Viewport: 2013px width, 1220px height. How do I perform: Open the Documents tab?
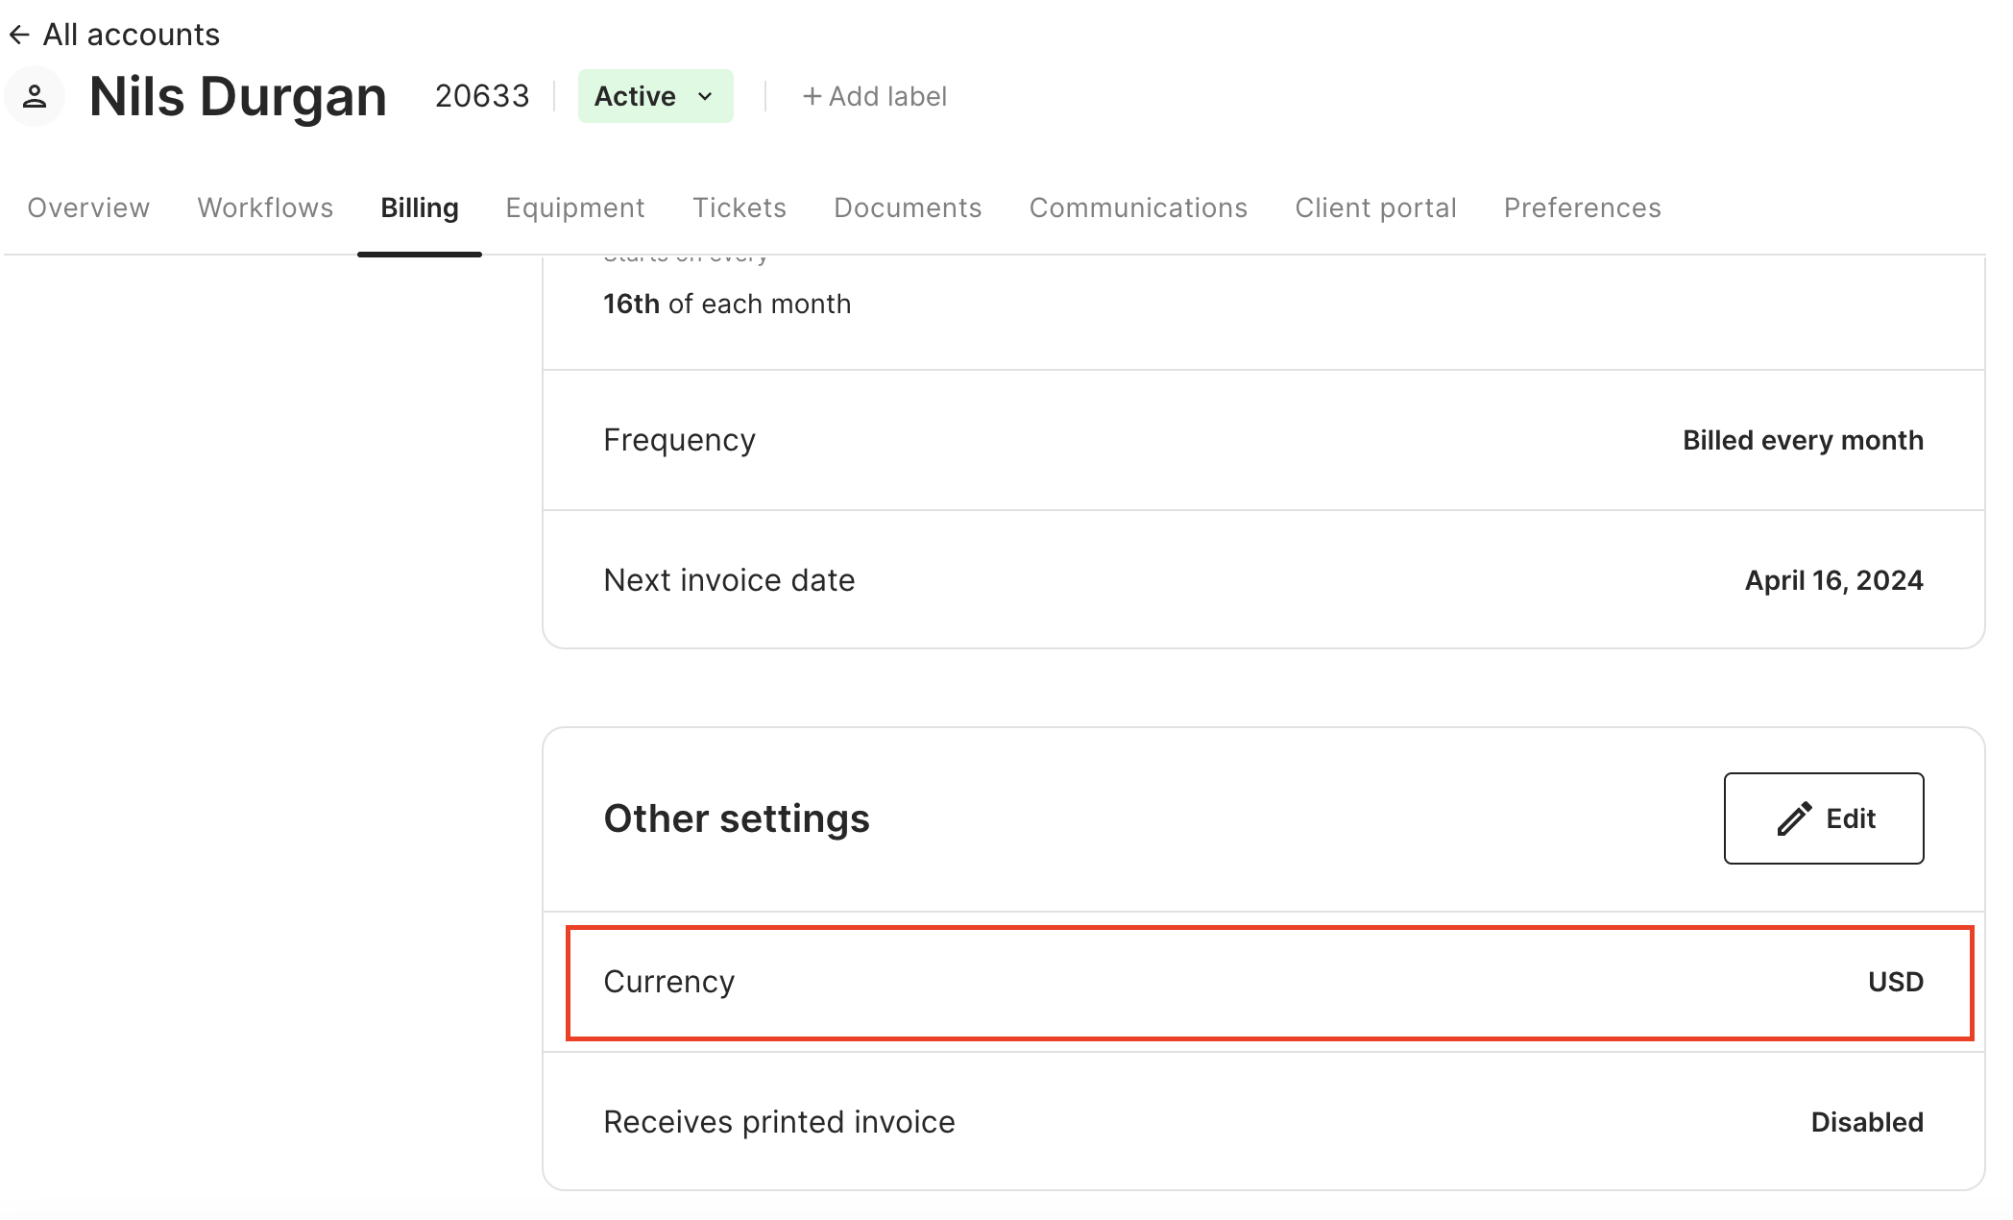tap(908, 207)
